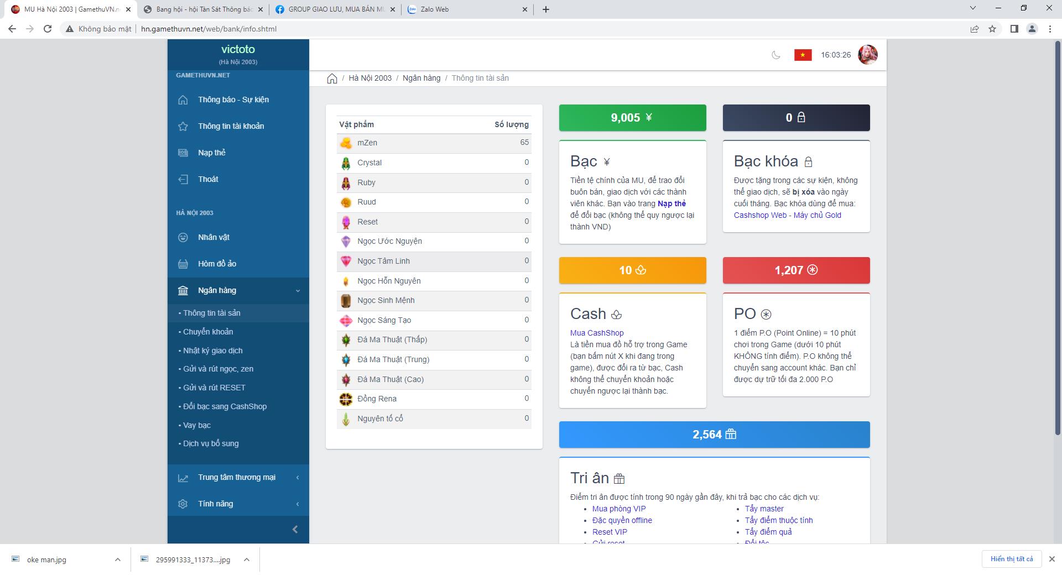The image size is (1062, 575).
Task: Click Hiển thị tất cả downloads button
Action: click(x=1011, y=559)
